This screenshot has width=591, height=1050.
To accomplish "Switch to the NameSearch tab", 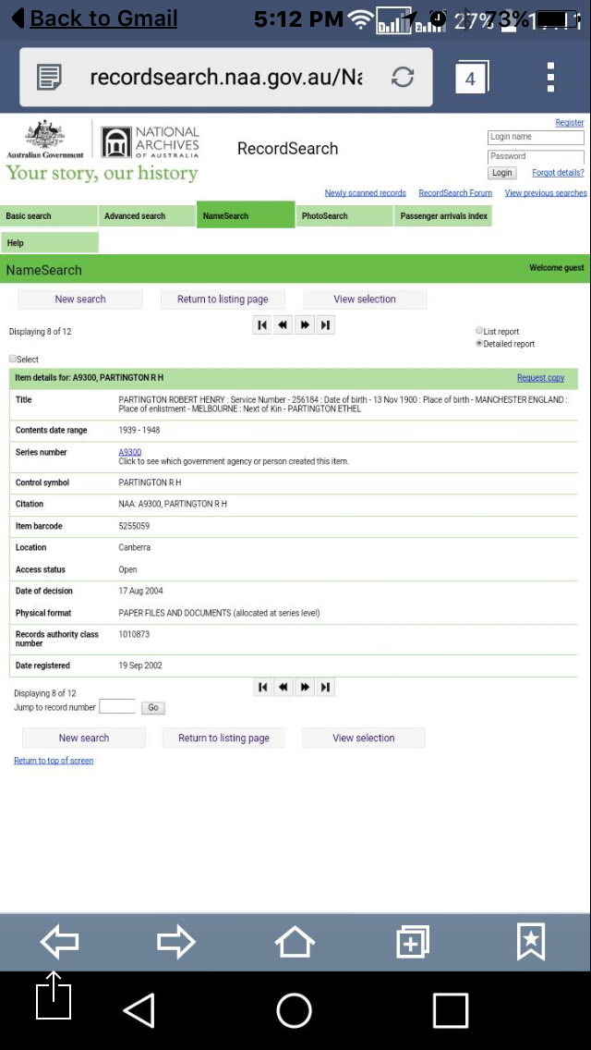I will click(x=246, y=215).
